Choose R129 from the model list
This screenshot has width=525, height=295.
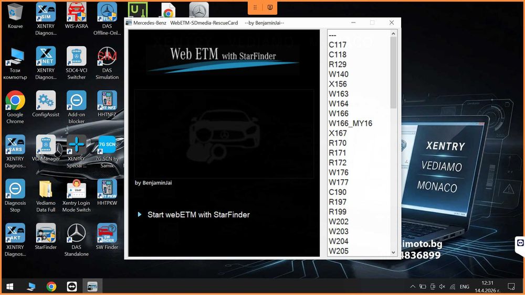[338, 64]
